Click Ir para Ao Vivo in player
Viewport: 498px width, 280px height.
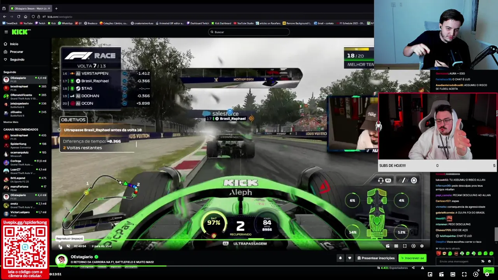point(101,246)
